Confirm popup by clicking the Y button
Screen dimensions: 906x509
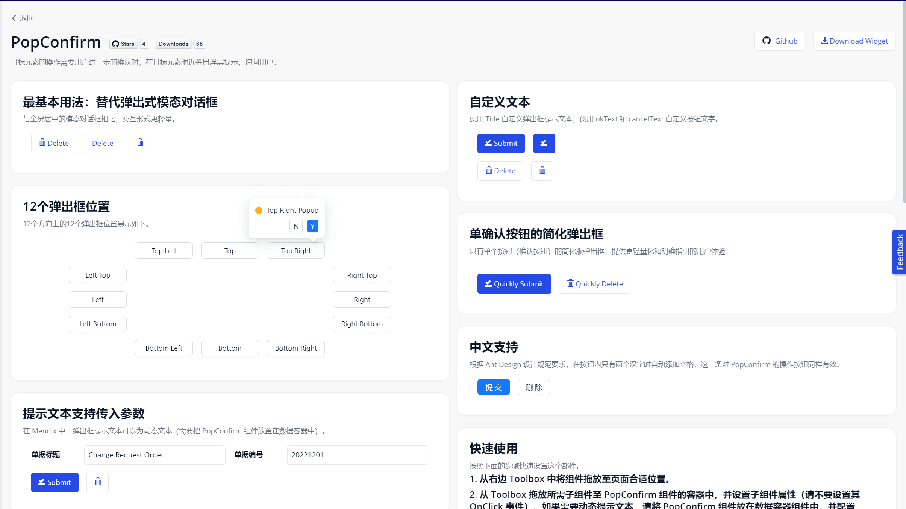coord(312,226)
